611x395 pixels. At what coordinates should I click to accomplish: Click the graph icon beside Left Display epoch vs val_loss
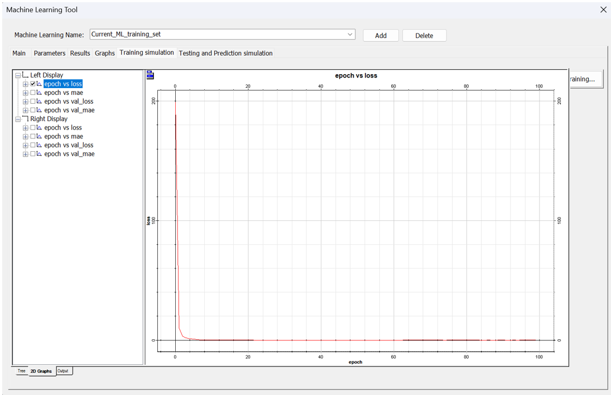click(39, 102)
